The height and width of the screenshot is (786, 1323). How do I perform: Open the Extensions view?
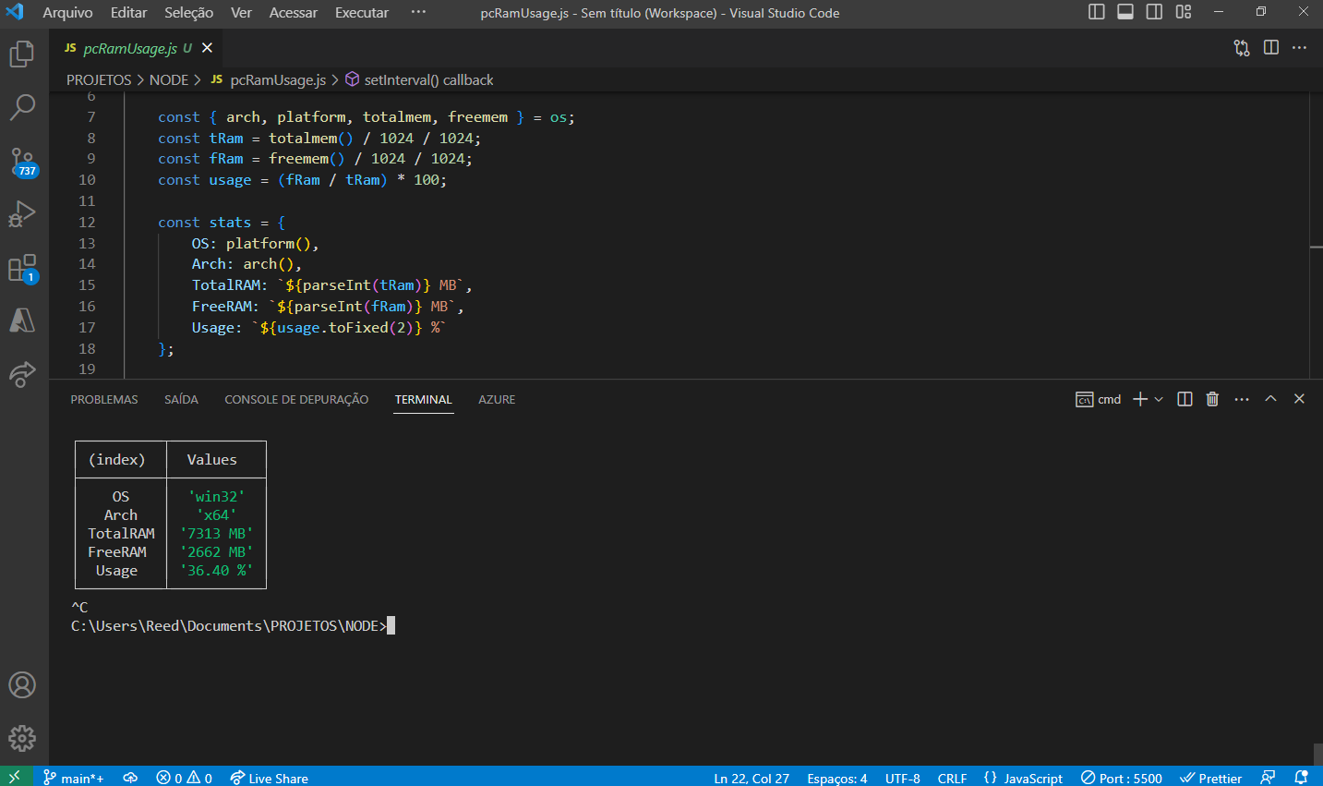click(22, 267)
